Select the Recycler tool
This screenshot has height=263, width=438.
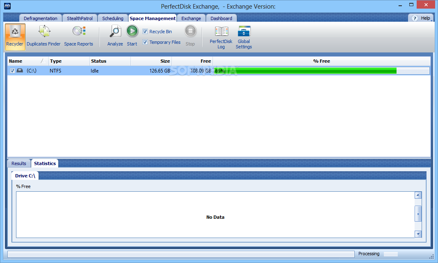pos(15,37)
